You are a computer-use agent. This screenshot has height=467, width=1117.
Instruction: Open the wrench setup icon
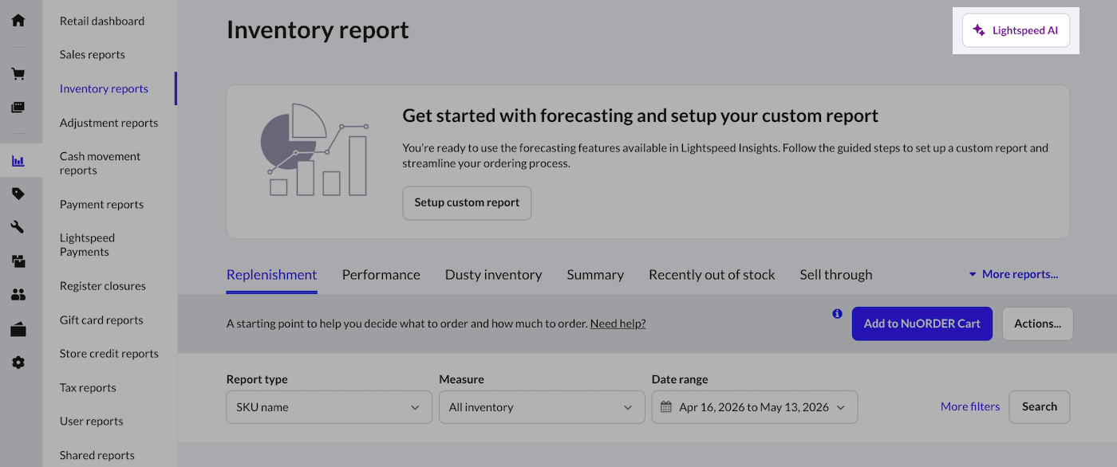[x=18, y=227]
